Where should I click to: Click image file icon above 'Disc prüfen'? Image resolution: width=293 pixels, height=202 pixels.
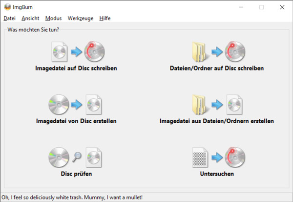(x=94, y=157)
